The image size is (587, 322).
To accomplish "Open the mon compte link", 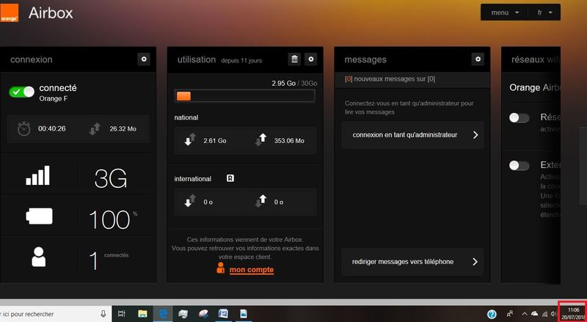I will click(x=251, y=270).
